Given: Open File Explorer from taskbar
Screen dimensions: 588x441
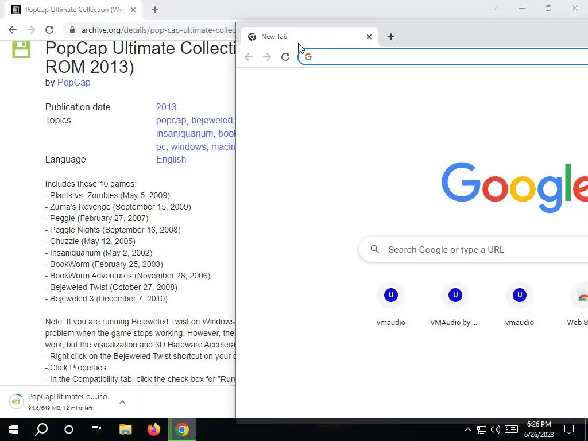Looking at the screenshot, I should click(x=126, y=430).
